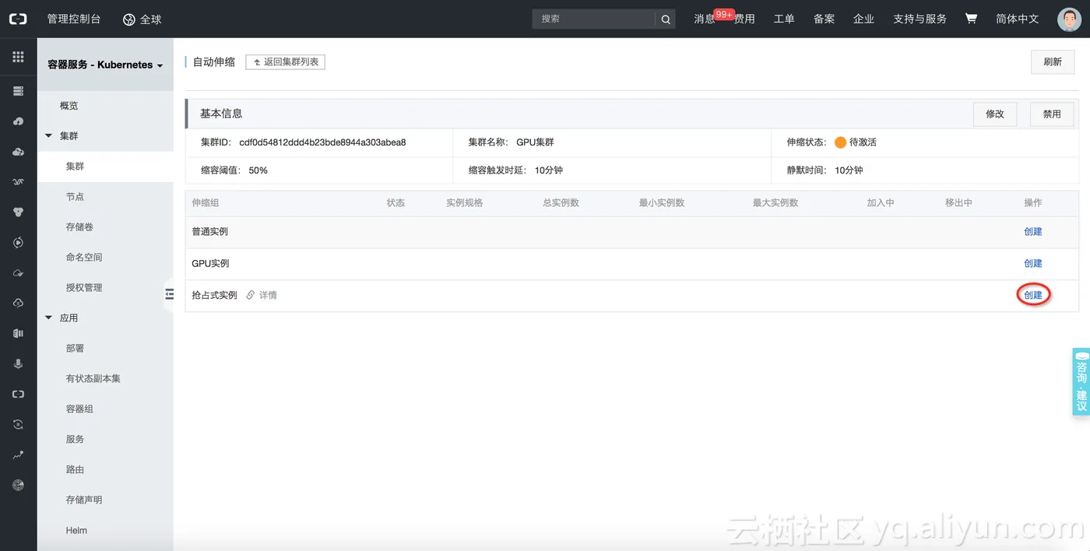Click the link icon beside 详情
Viewport: 1090px width, 551px height.
click(250, 295)
